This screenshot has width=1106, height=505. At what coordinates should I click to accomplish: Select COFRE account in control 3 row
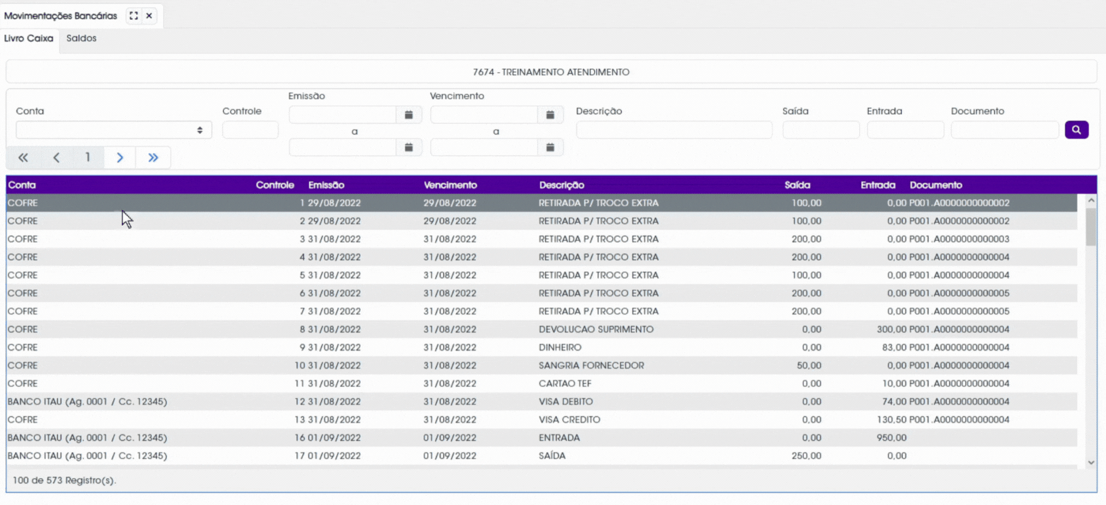pos(22,239)
